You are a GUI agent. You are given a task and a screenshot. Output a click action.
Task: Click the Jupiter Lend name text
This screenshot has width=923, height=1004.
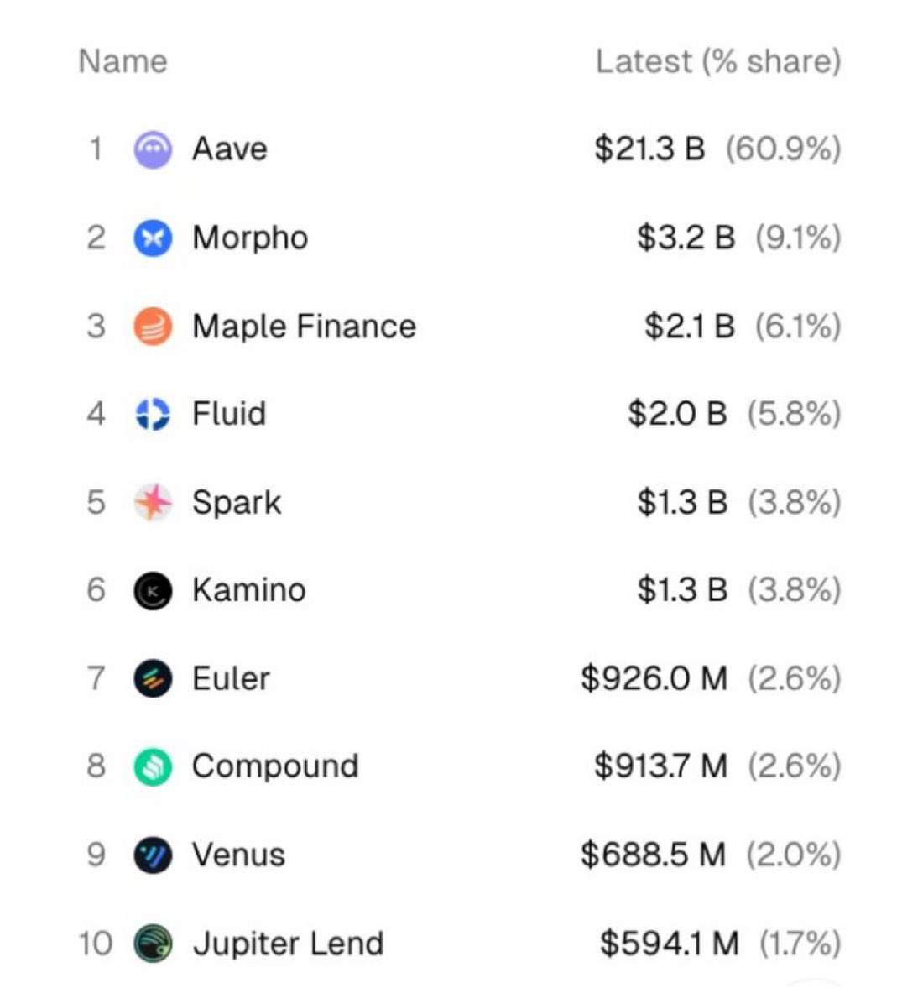click(288, 944)
